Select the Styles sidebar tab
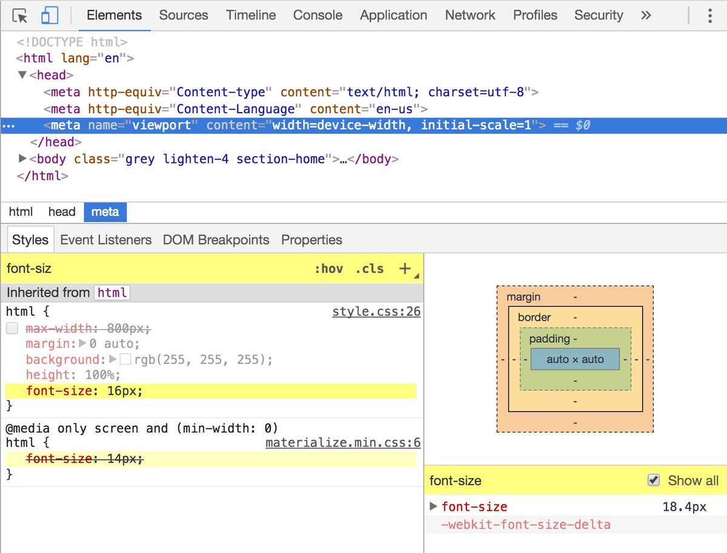The height and width of the screenshot is (553, 727). click(x=30, y=240)
